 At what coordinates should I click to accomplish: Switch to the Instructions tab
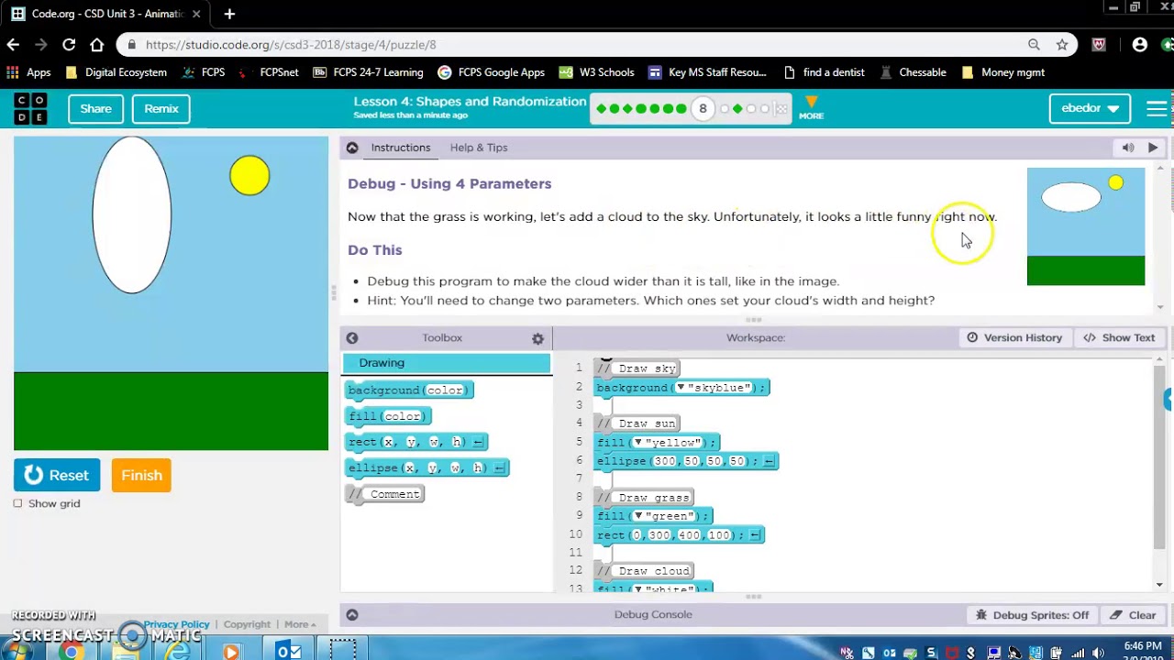(401, 148)
